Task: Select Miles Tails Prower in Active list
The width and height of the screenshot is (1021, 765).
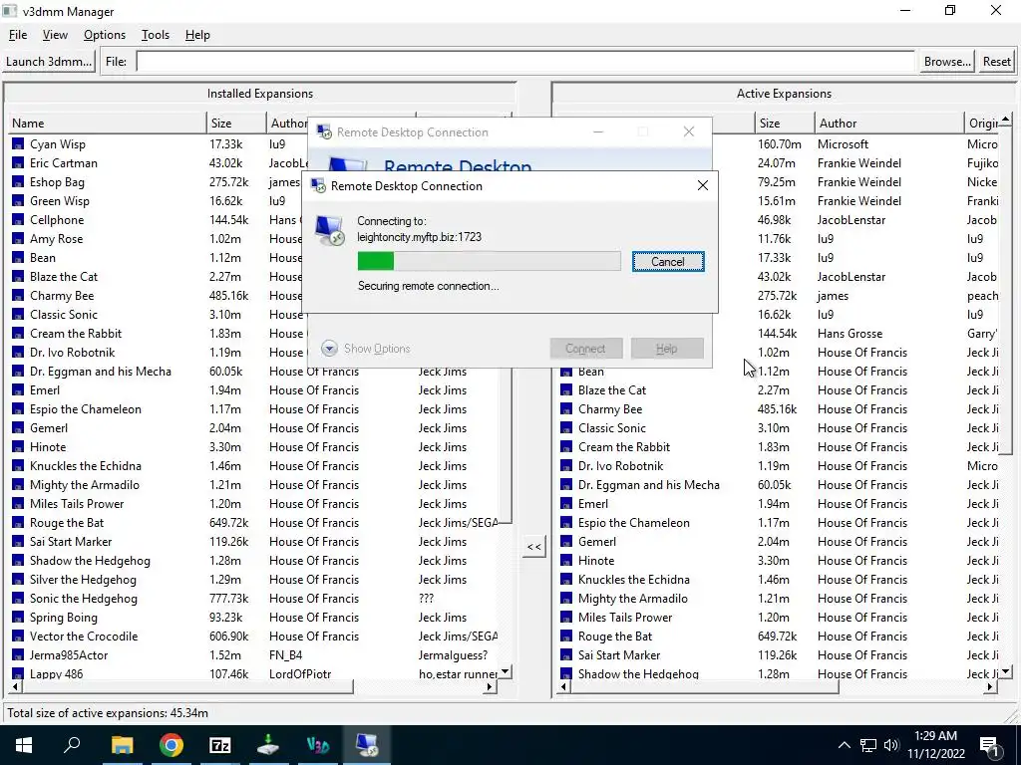Action: (625, 618)
